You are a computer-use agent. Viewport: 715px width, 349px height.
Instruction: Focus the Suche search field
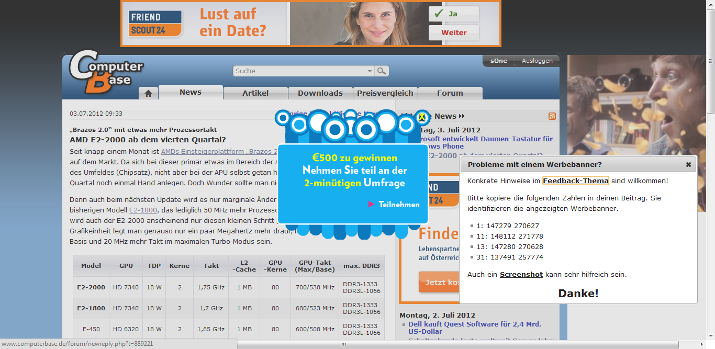[276, 71]
